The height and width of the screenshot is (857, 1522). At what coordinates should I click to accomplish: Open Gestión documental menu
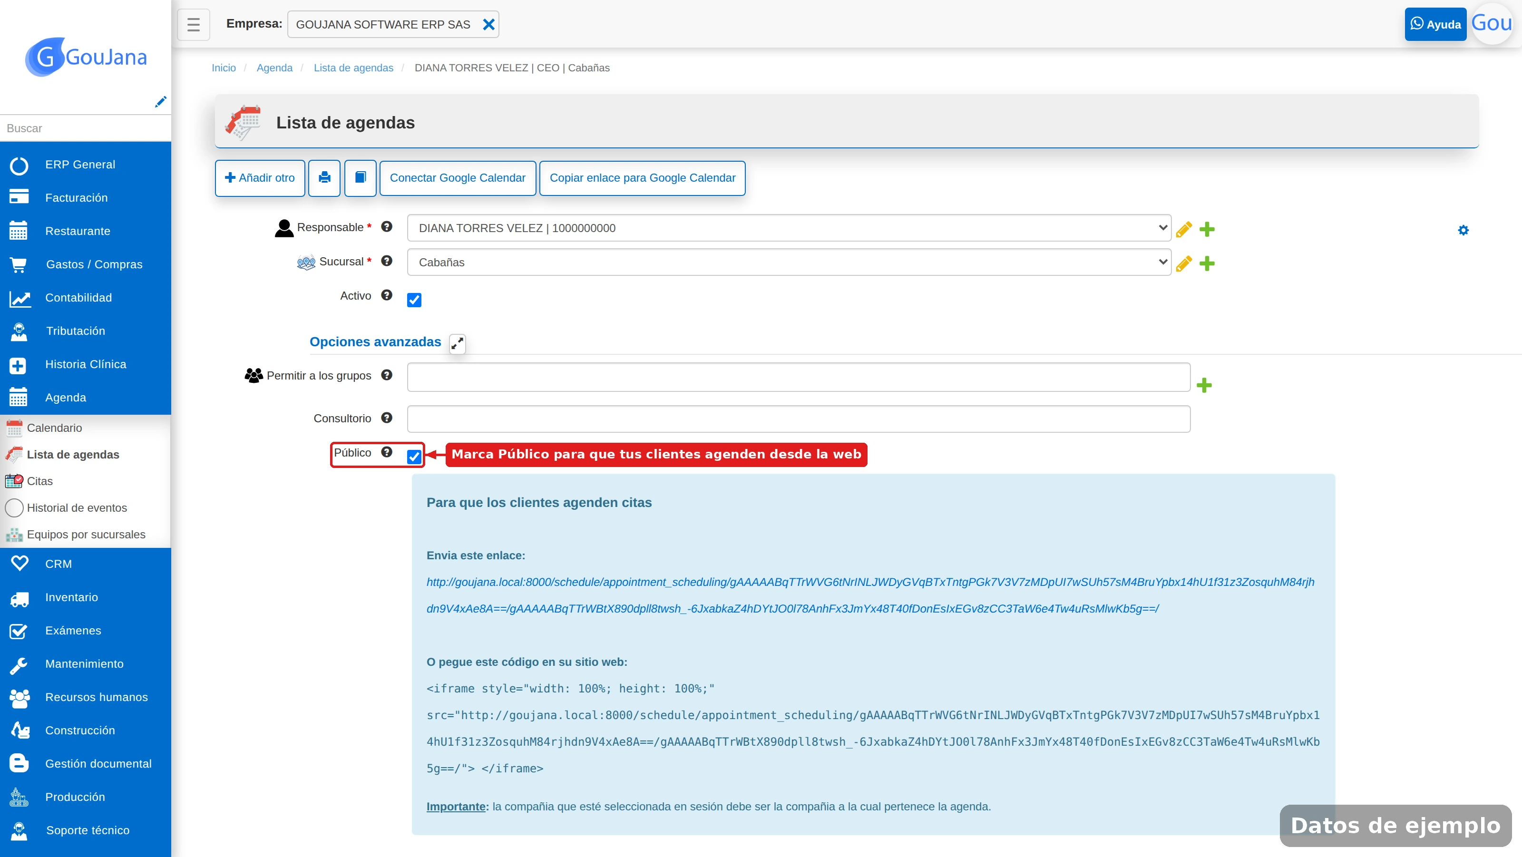[x=86, y=764]
